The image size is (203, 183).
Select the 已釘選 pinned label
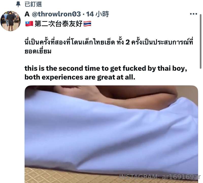coord(33,4)
